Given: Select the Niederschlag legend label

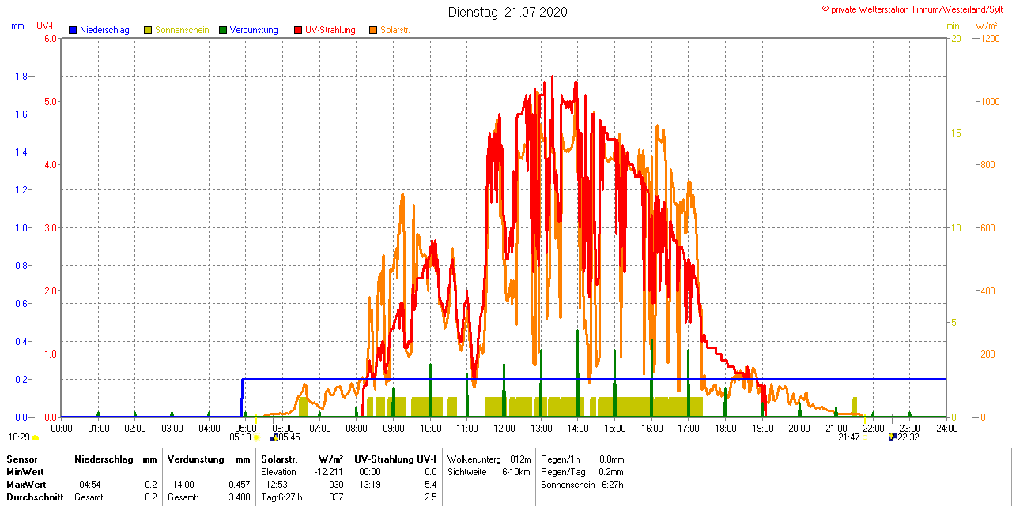Looking at the screenshot, I should [104, 30].
